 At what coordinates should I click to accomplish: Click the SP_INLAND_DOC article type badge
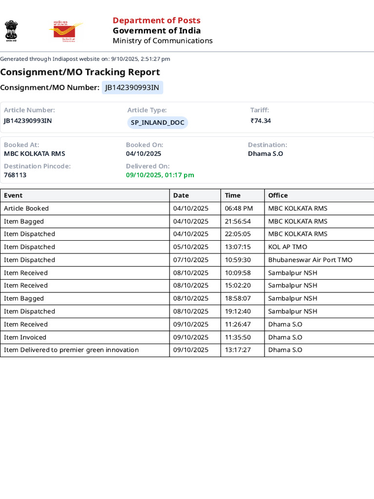(157, 122)
